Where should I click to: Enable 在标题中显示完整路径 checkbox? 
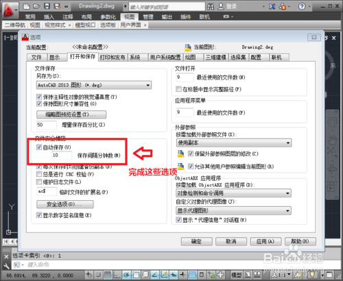178,89
